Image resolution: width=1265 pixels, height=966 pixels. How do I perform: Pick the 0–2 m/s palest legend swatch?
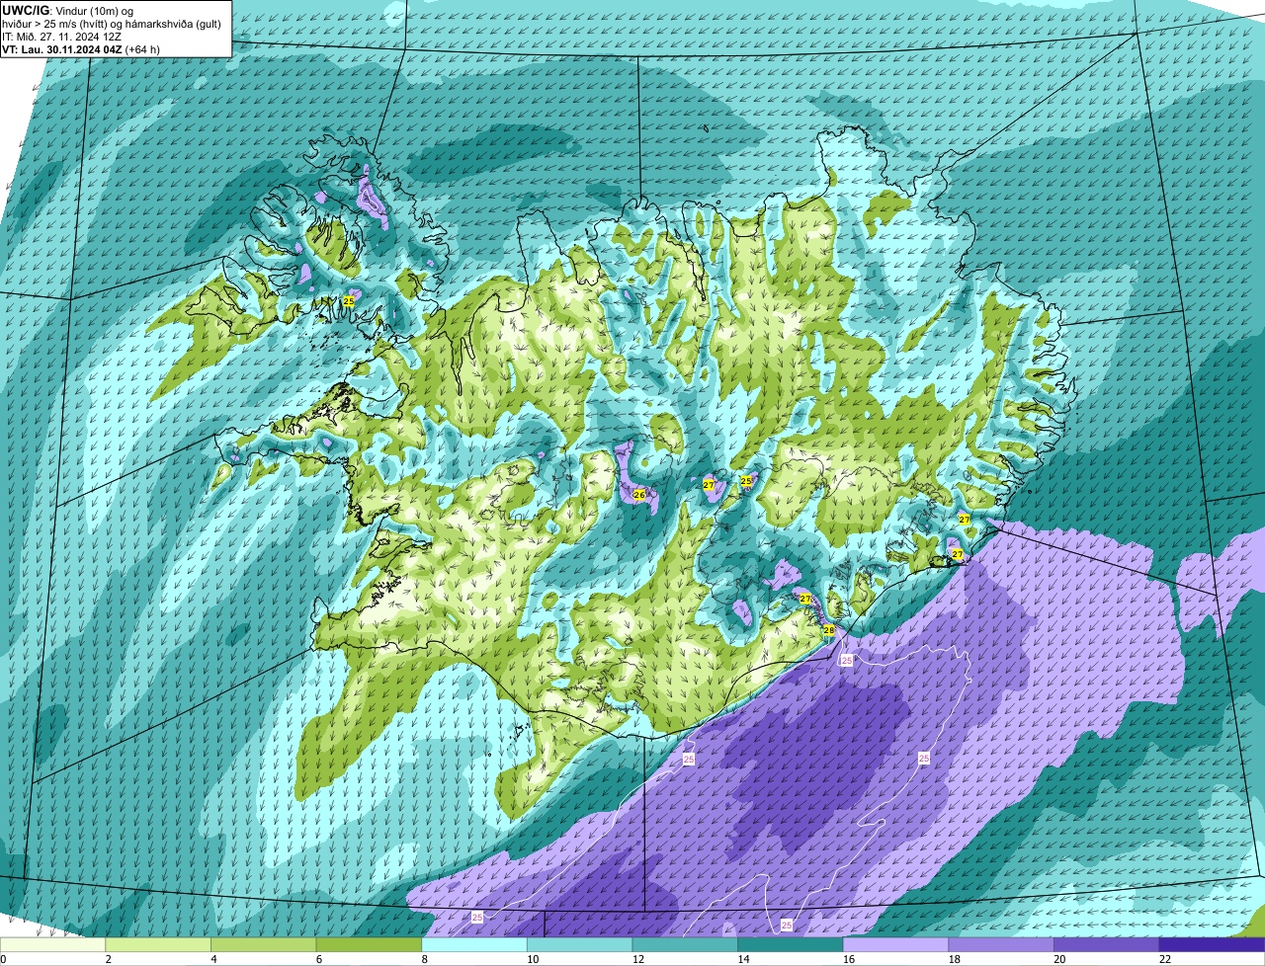click(52, 945)
